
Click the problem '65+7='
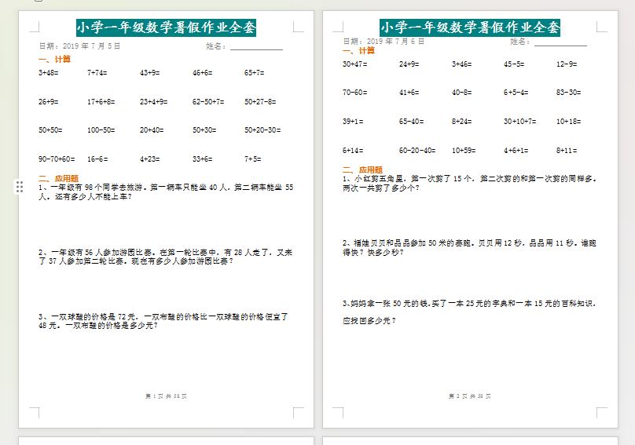(x=255, y=73)
